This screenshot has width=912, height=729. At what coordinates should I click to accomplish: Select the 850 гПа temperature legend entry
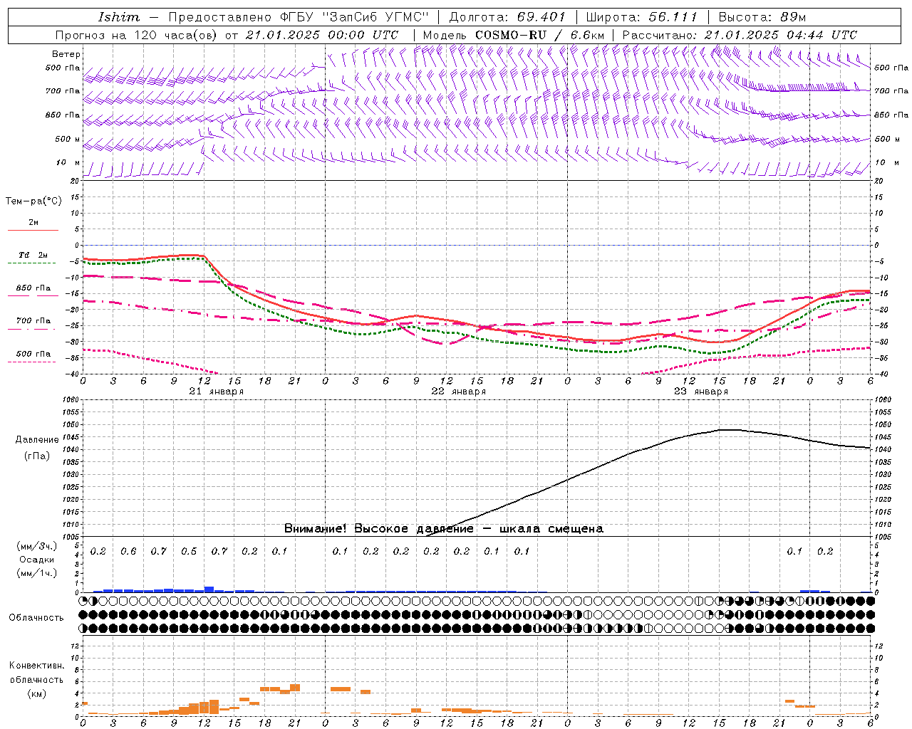(33, 288)
